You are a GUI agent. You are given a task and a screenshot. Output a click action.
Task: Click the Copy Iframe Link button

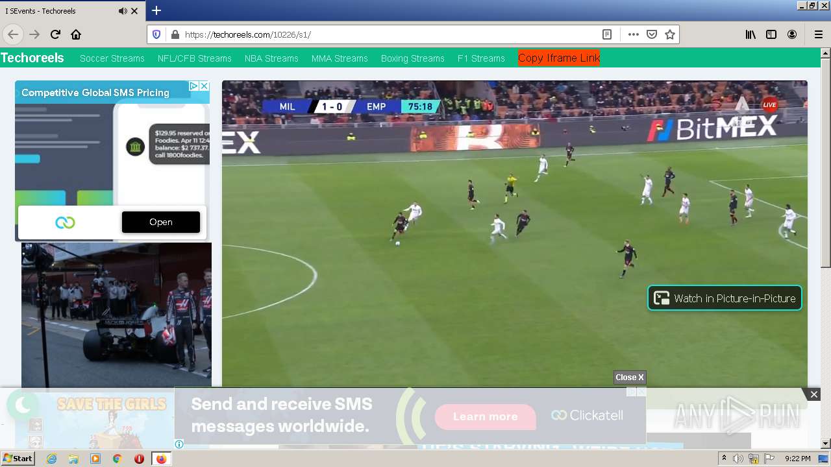pos(559,58)
